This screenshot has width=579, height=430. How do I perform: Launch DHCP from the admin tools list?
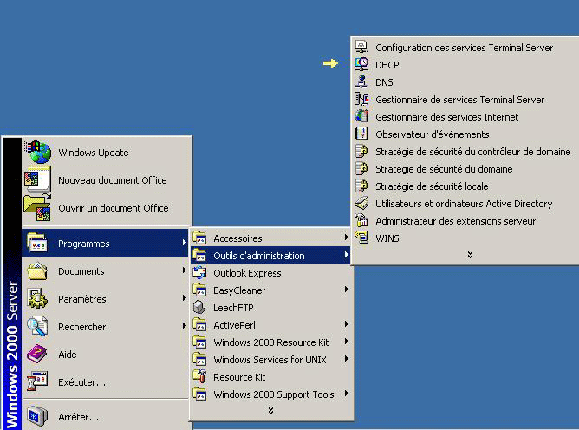tap(465, 65)
